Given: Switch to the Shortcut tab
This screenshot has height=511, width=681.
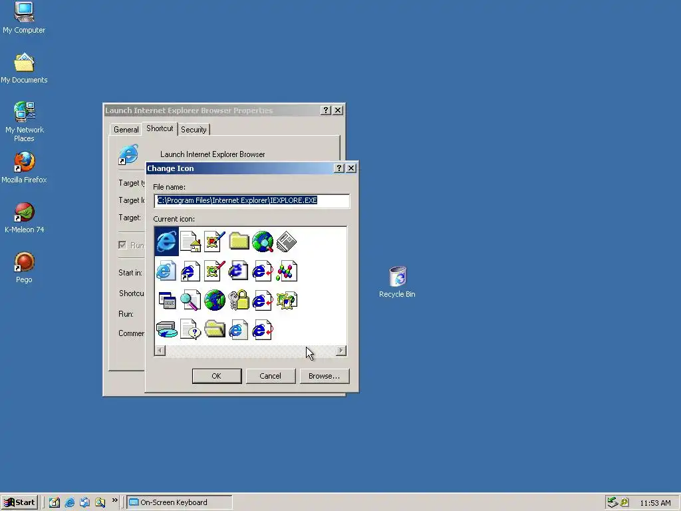Looking at the screenshot, I should point(160,128).
